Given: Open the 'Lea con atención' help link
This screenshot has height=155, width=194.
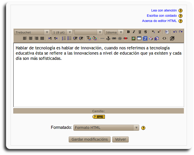Looking at the screenshot, I should pos(164,10).
